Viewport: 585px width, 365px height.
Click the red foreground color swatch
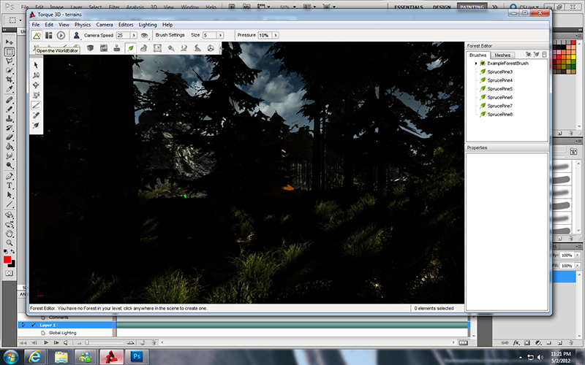tap(7, 259)
